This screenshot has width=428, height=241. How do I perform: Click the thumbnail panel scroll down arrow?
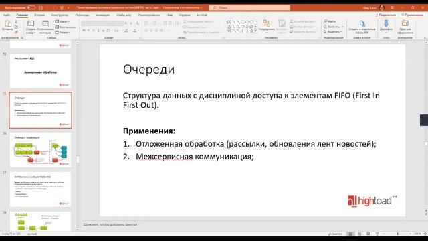[x=78, y=229]
